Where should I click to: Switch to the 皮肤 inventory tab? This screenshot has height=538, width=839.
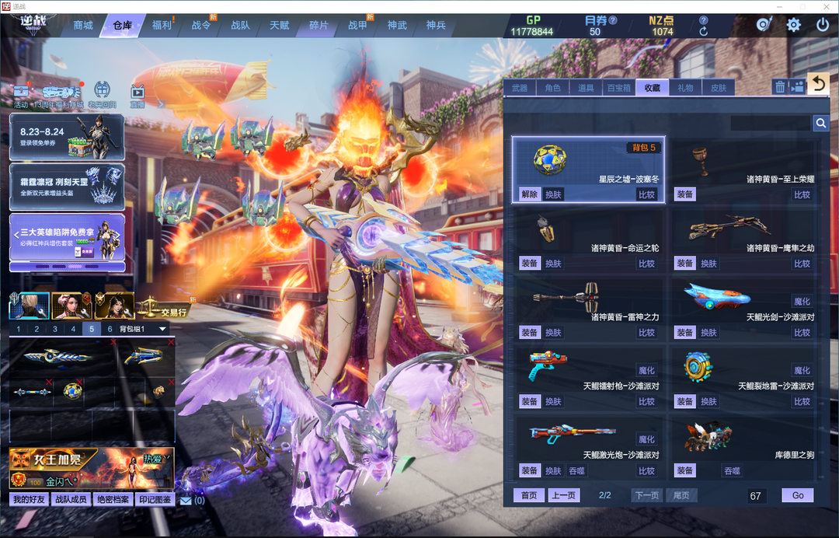coord(719,88)
